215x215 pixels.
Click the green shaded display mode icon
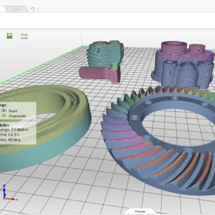pyautogui.click(x=9, y=36)
